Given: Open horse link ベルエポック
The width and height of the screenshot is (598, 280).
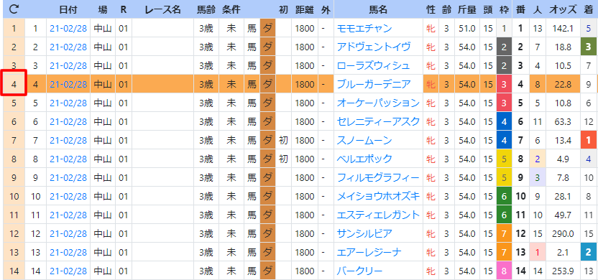Looking at the screenshot, I should coord(364,159).
